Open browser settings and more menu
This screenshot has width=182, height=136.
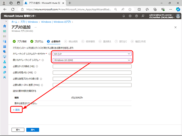[x=171, y=9]
